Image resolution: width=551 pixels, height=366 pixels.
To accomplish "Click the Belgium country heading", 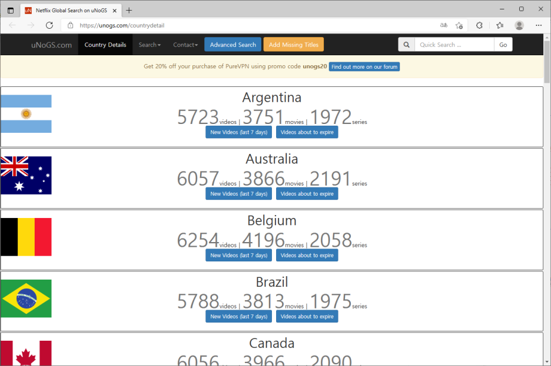I will pyautogui.click(x=272, y=220).
